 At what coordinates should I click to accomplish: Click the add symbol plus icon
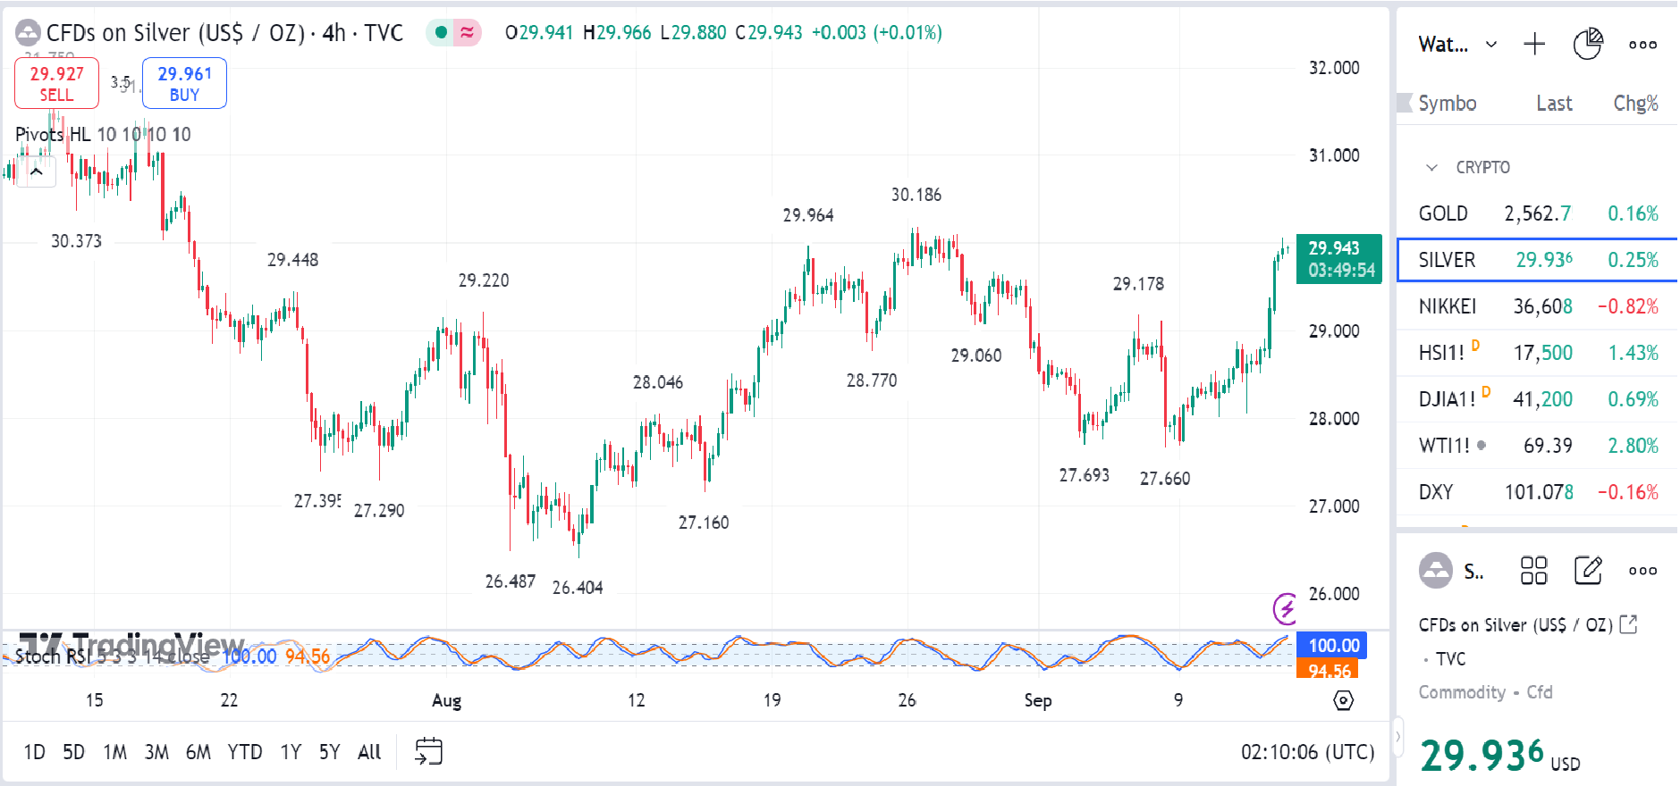pos(1534,44)
